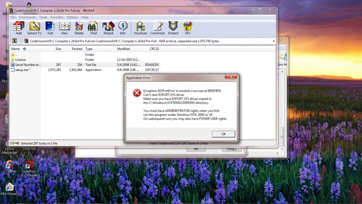The width and height of the screenshot is (362, 204).
Task: Click the 'Mo' button in background window
Action: (196, 149)
